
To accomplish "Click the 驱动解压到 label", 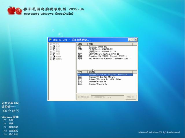I will point(83,97).
